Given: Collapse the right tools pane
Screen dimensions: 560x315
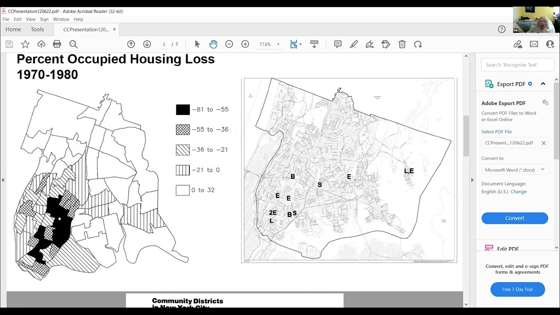Looking at the screenshot, I should (x=472, y=180).
